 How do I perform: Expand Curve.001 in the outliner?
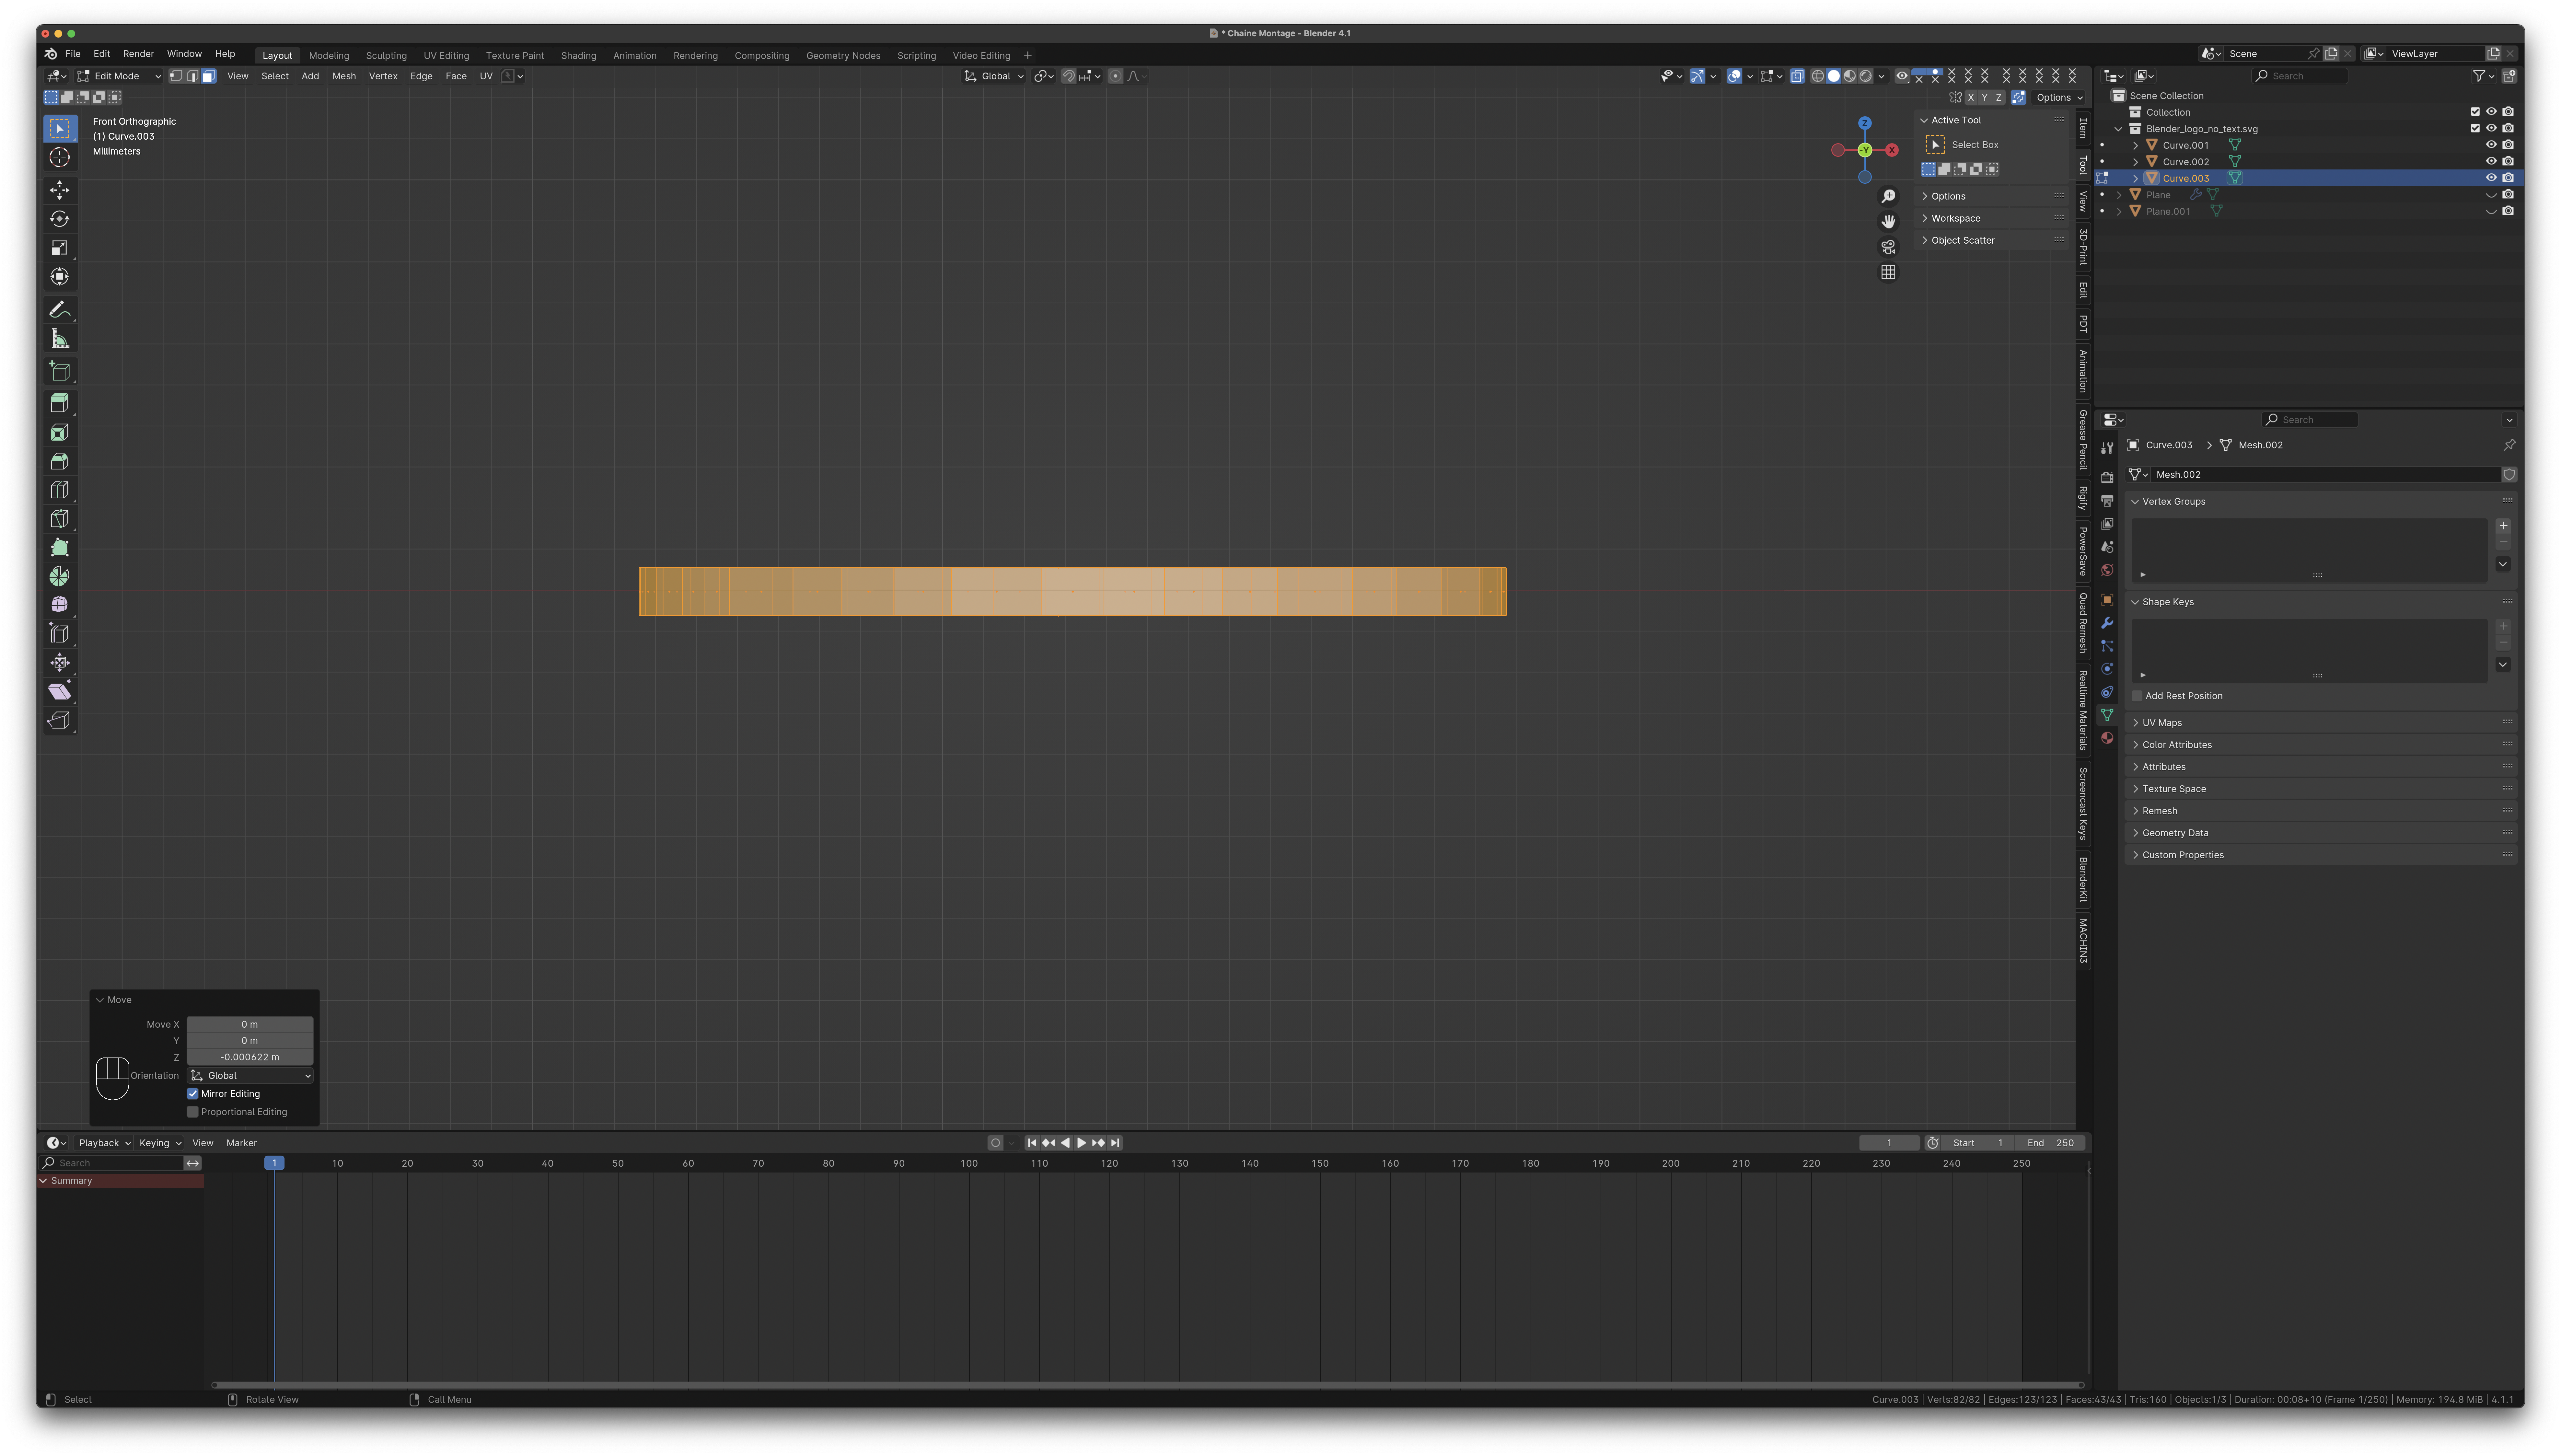2136,145
